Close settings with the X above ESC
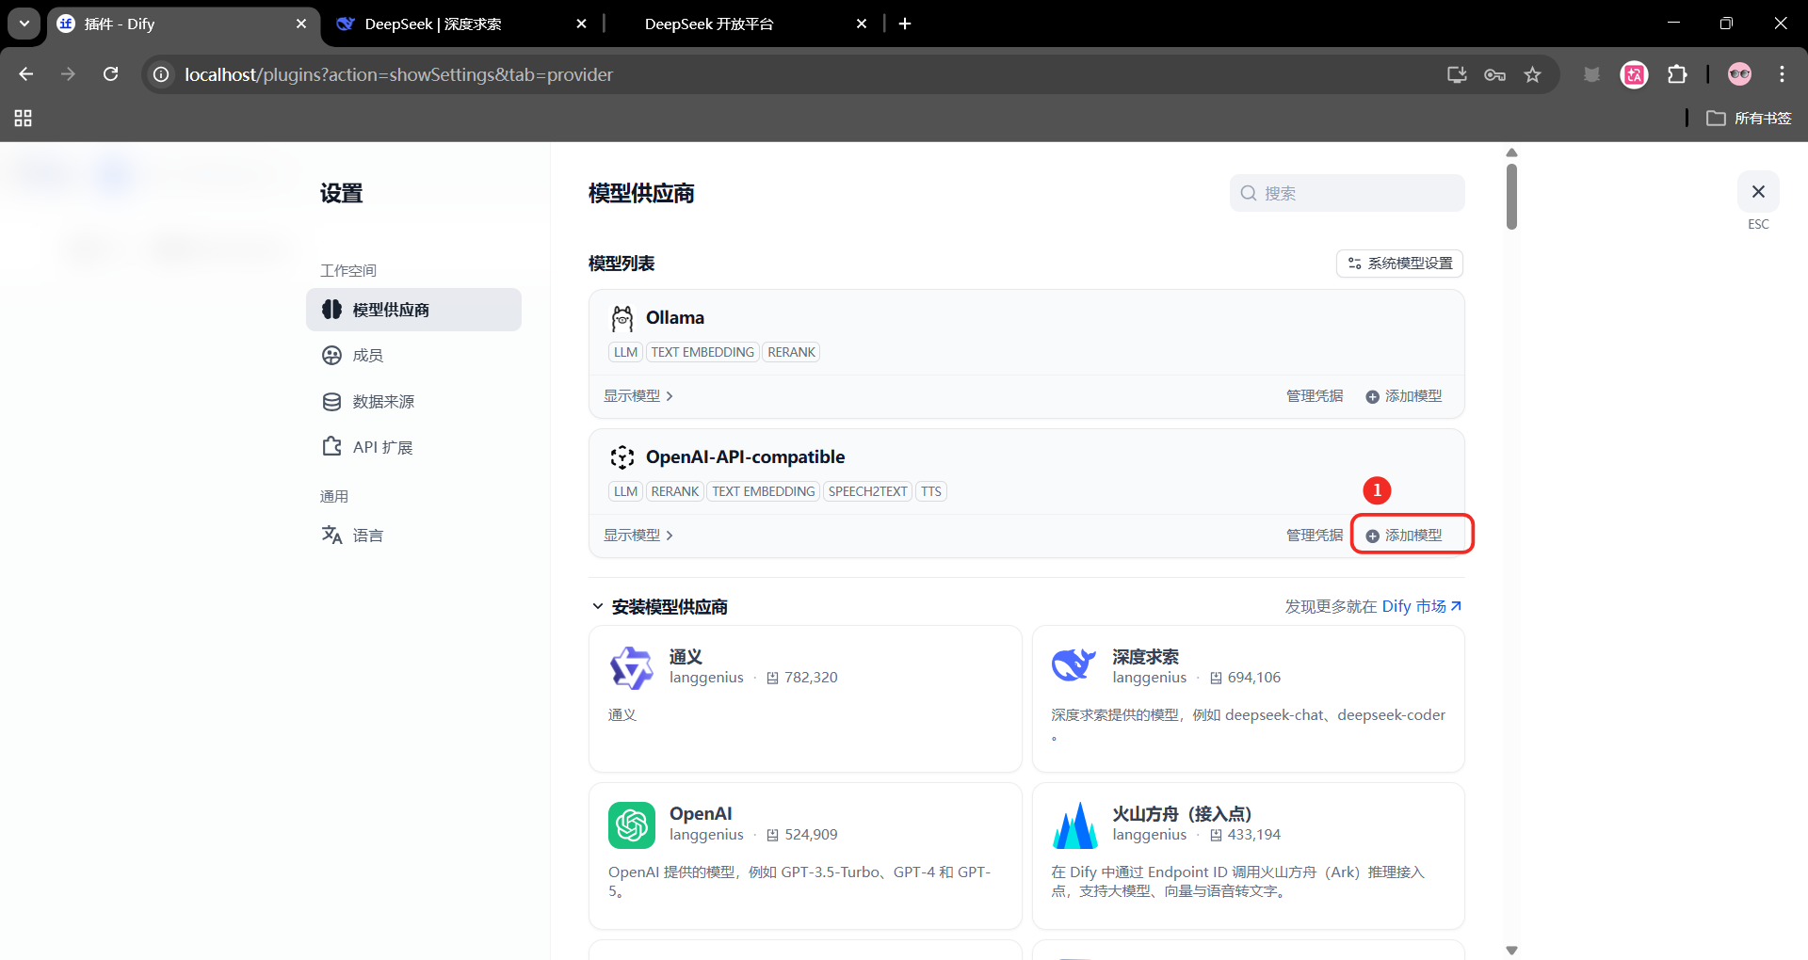1808x960 pixels. tap(1758, 192)
